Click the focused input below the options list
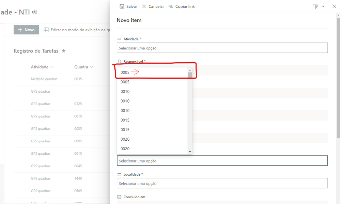The width and height of the screenshot is (340, 204). (x=222, y=161)
